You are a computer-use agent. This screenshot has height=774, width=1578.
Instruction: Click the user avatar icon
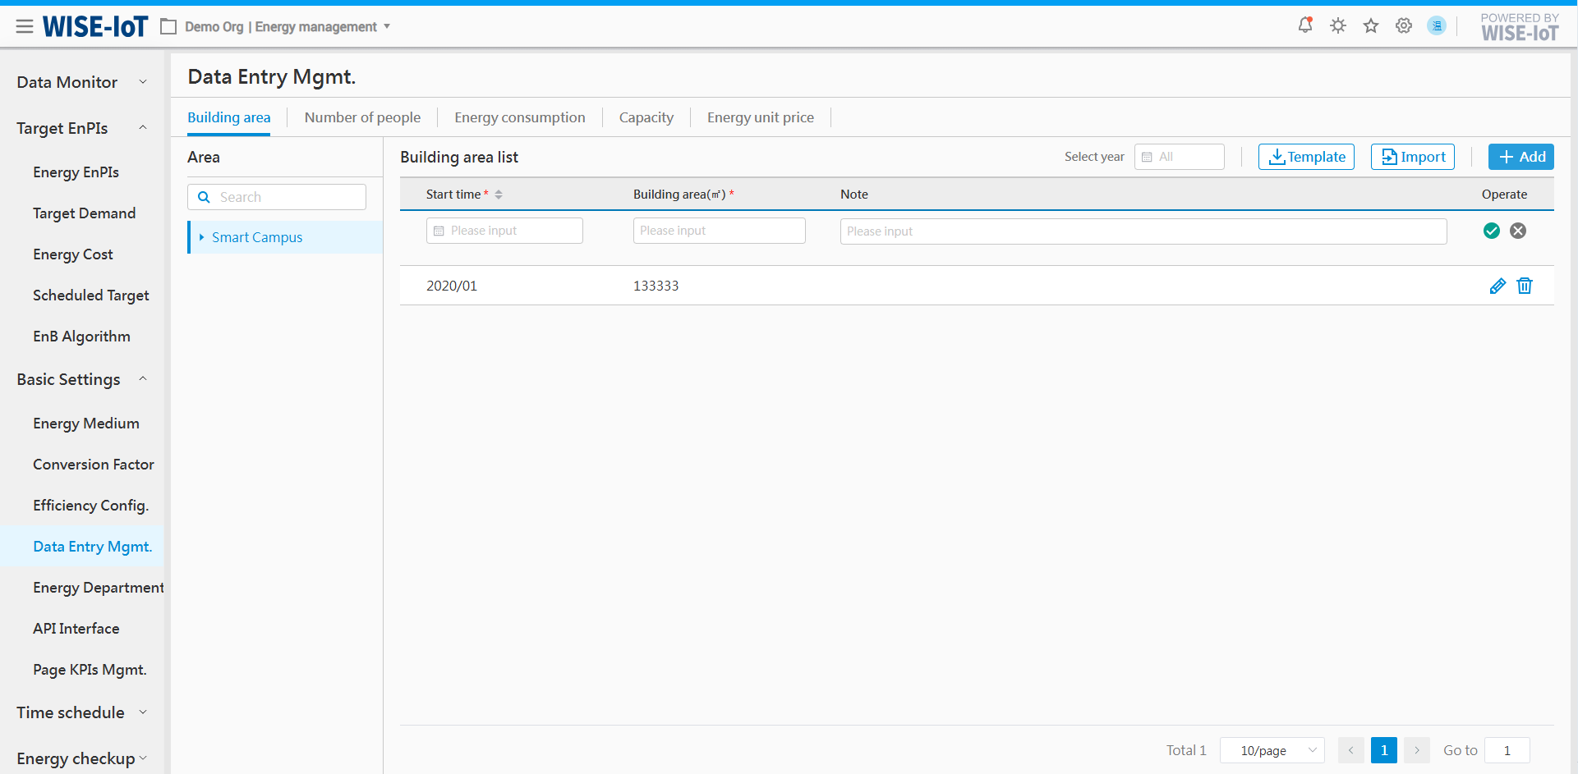pos(1437,25)
